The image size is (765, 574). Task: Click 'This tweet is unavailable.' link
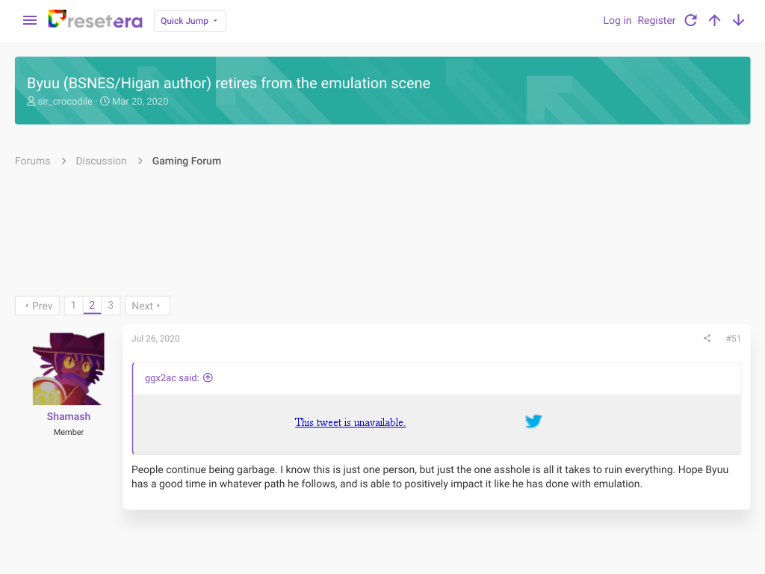click(350, 422)
